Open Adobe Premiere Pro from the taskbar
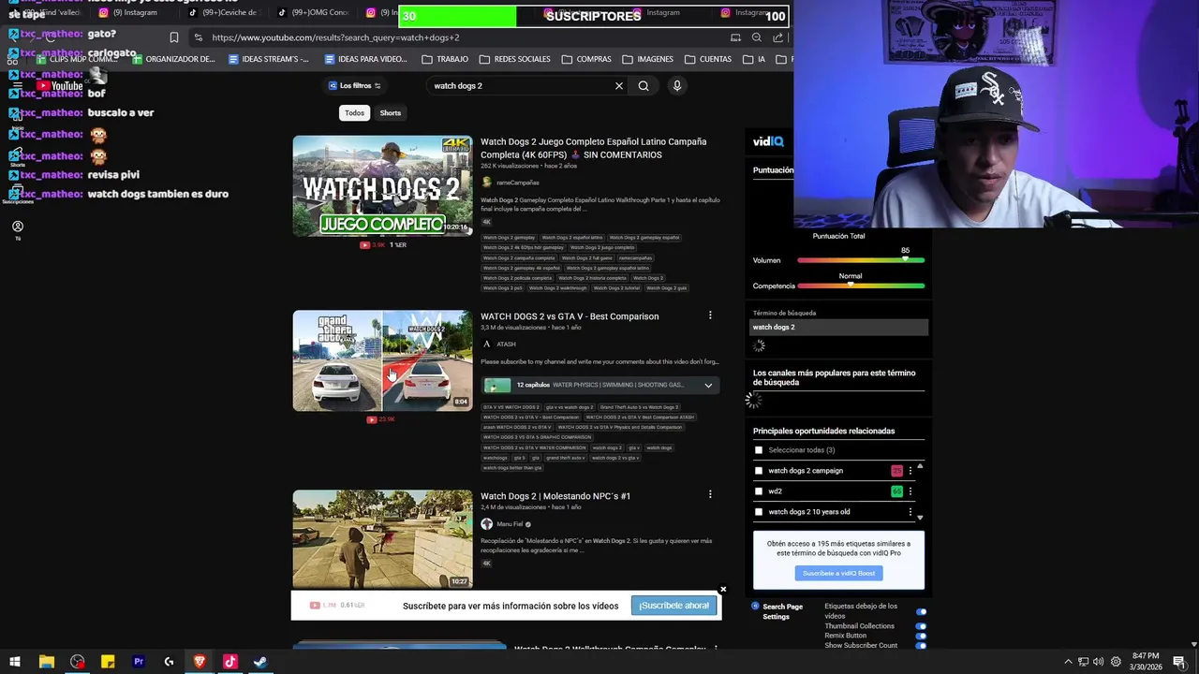This screenshot has width=1199, height=674. coord(139,662)
